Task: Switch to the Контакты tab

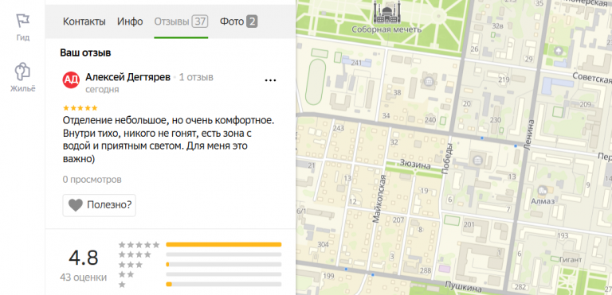Action: (x=84, y=21)
